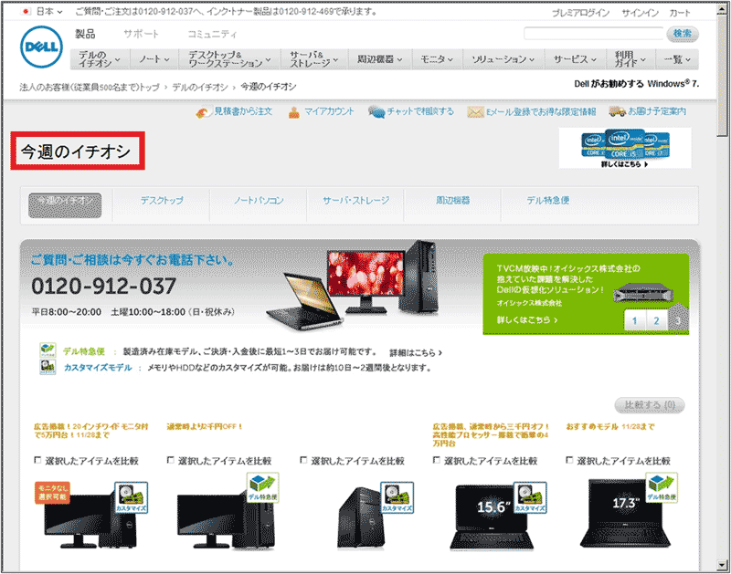Open the 17.3 inch laptop product image
The height and width of the screenshot is (574, 731).
625,513
